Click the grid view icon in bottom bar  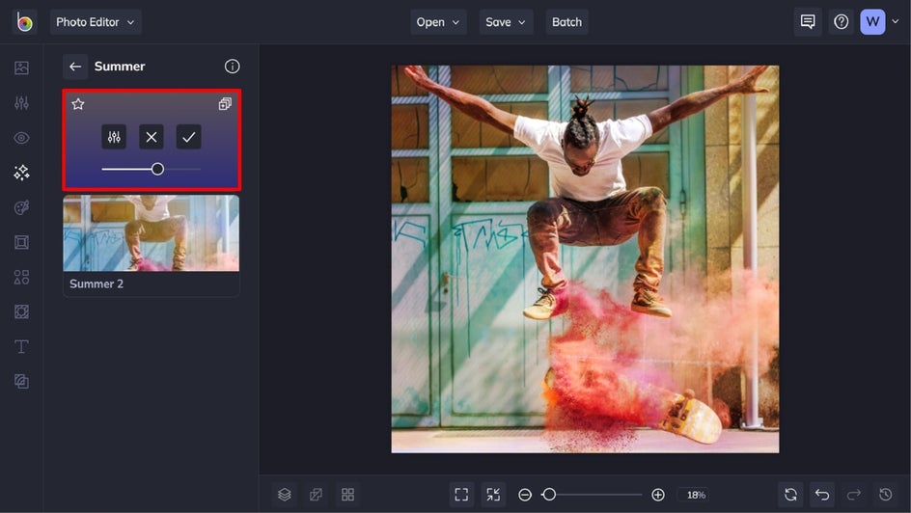pos(347,495)
